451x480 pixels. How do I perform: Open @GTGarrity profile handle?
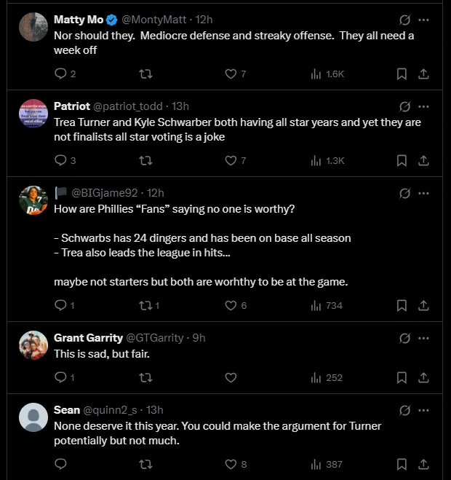click(157, 338)
